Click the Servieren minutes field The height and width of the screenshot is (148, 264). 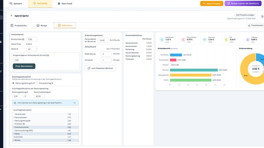click(x=106, y=60)
